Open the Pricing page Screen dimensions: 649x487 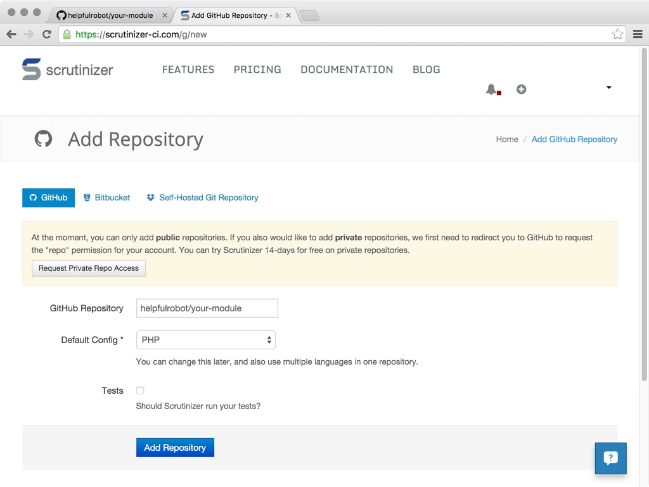[x=257, y=70]
